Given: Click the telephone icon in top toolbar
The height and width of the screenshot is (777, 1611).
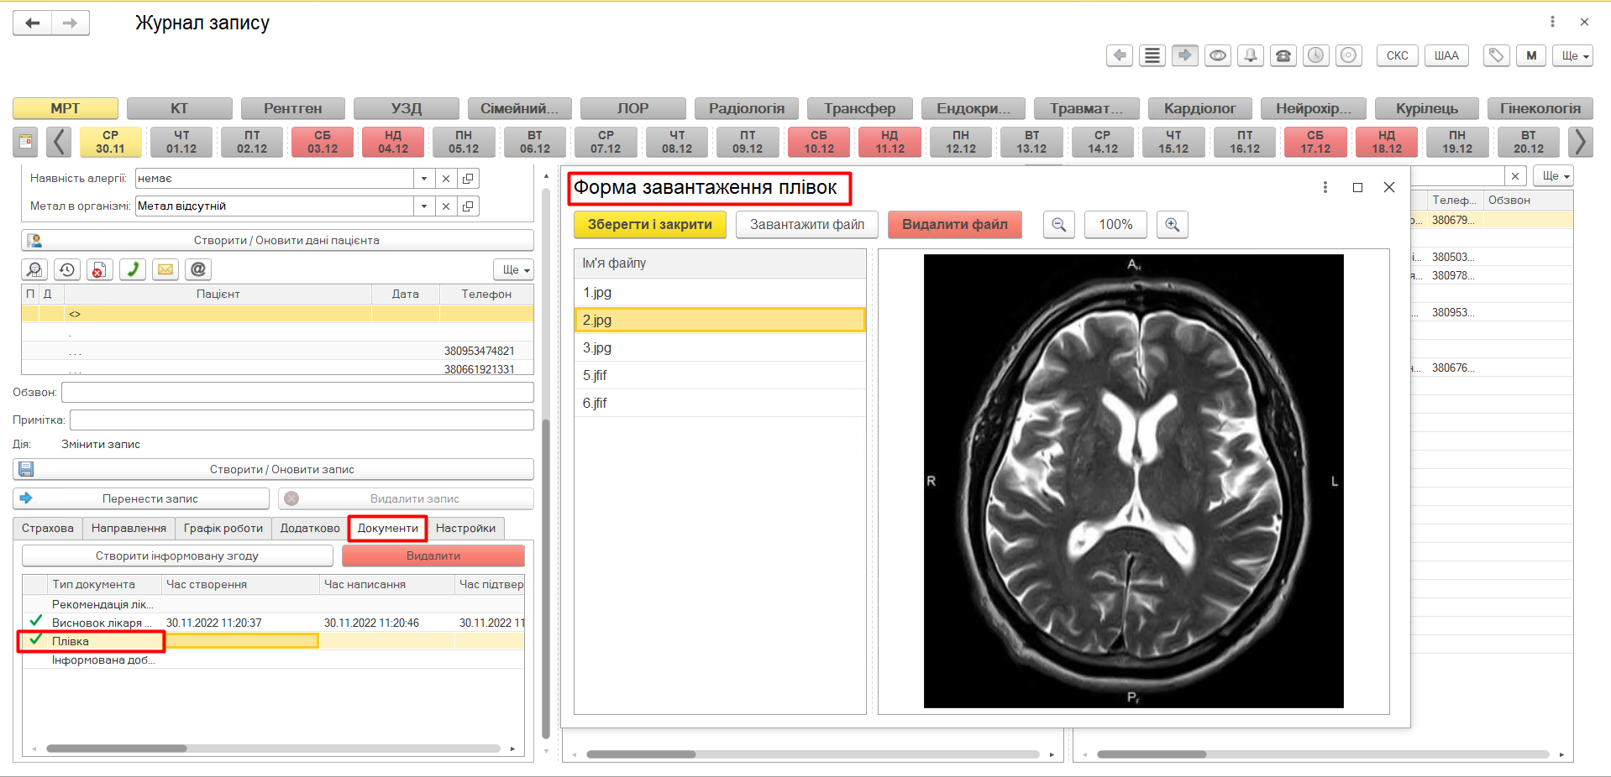Looking at the screenshot, I should (1283, 55).
